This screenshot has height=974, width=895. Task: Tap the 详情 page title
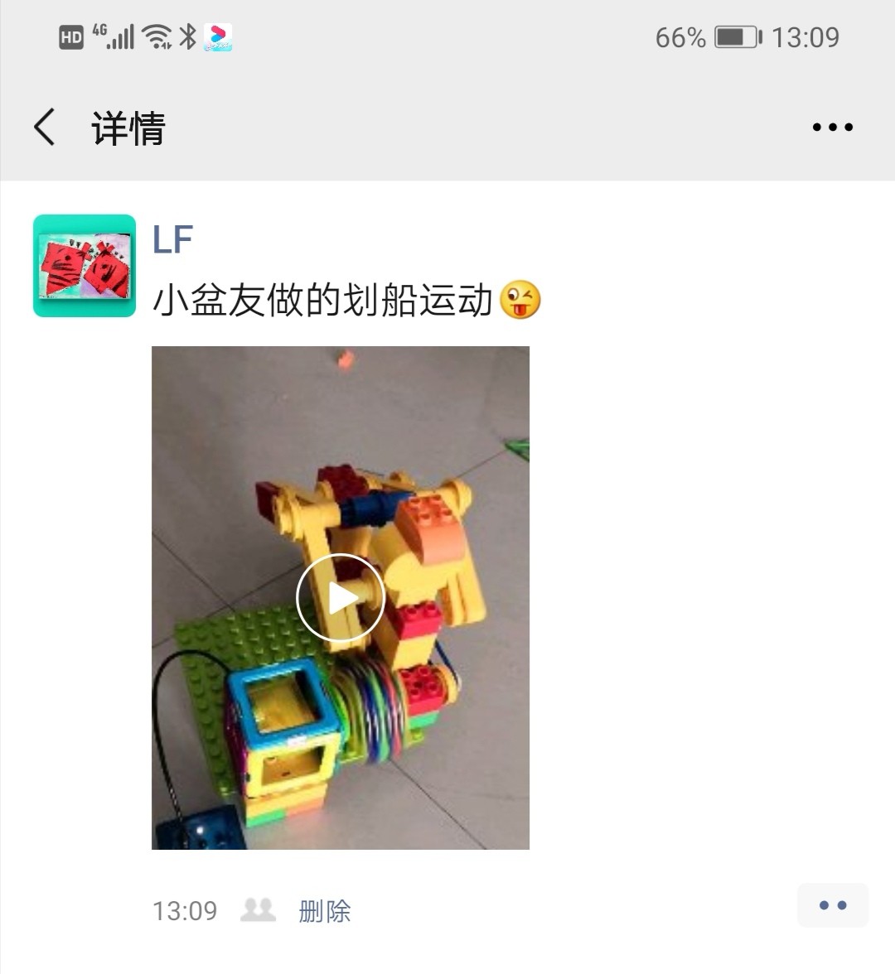[x=128, y=128]
